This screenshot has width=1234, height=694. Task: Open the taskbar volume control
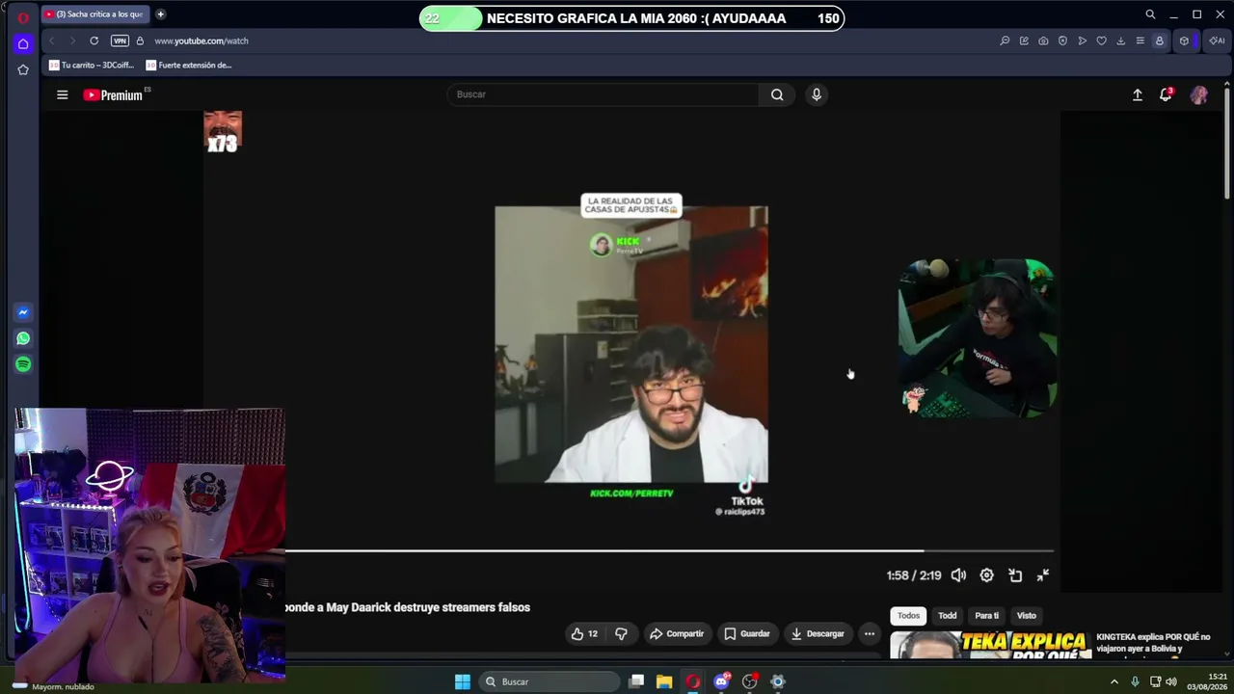(x=1171, y=681)
